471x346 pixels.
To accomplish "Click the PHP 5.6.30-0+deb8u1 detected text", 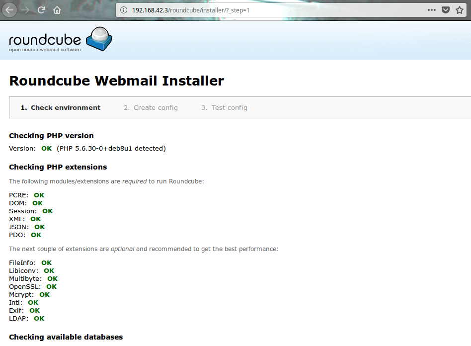I will tap(111, 149).
